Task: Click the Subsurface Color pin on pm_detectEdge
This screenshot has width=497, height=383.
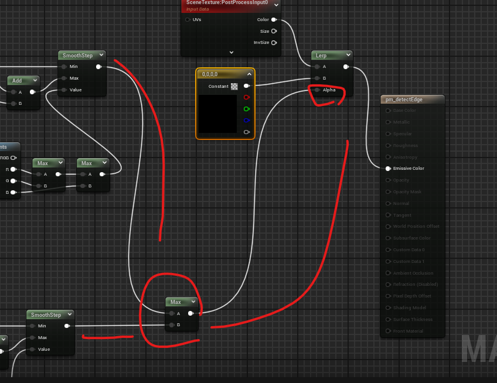Action: [388, 238]
